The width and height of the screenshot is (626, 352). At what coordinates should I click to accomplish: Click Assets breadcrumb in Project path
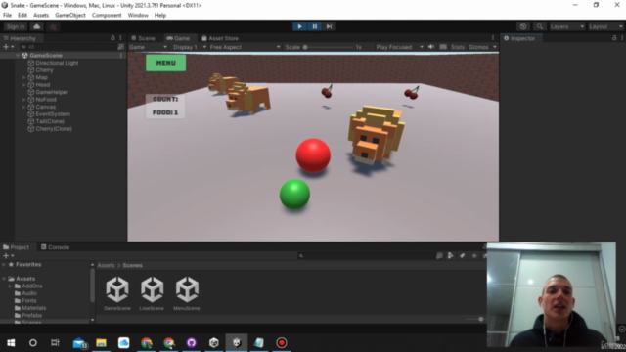[106, 265]
